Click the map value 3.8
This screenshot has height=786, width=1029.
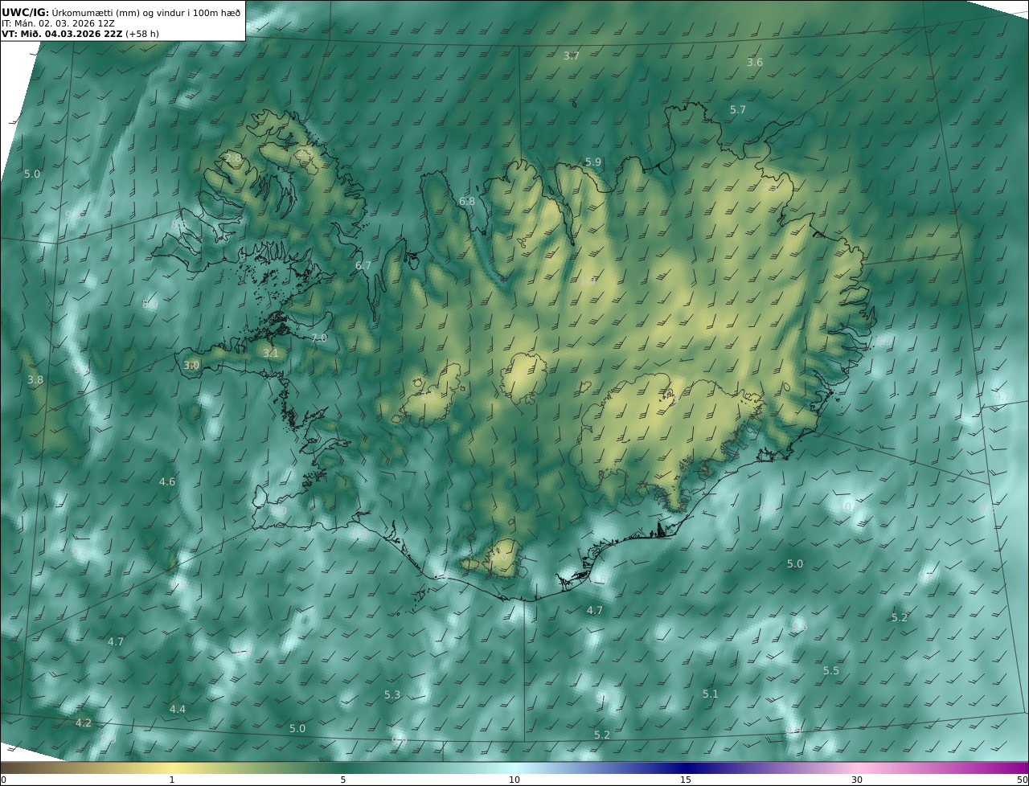pyautogui.click(x=35, y=380)
